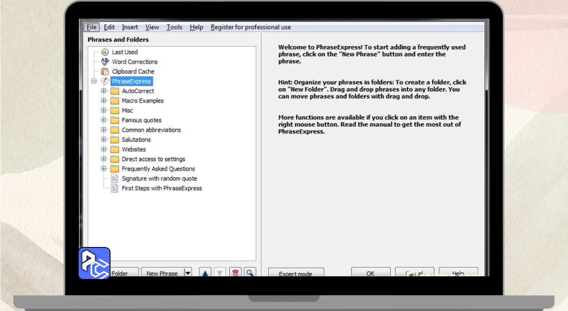Switch to Expert mode
The image size is (568, 311).
pos(296,272)
